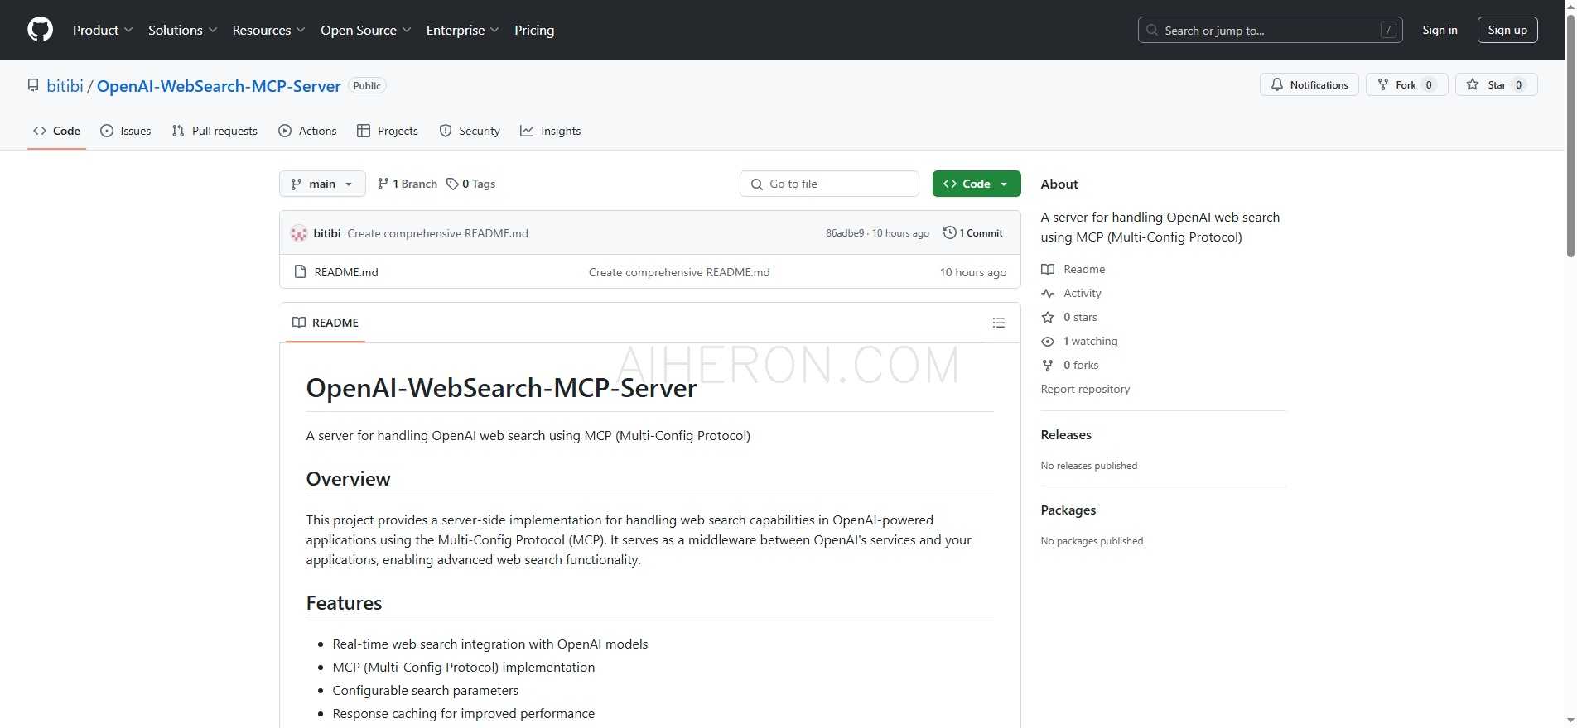Click the 'No packages published' text
Viewport: 1577px width, 728px height.
click(1092, 541)
